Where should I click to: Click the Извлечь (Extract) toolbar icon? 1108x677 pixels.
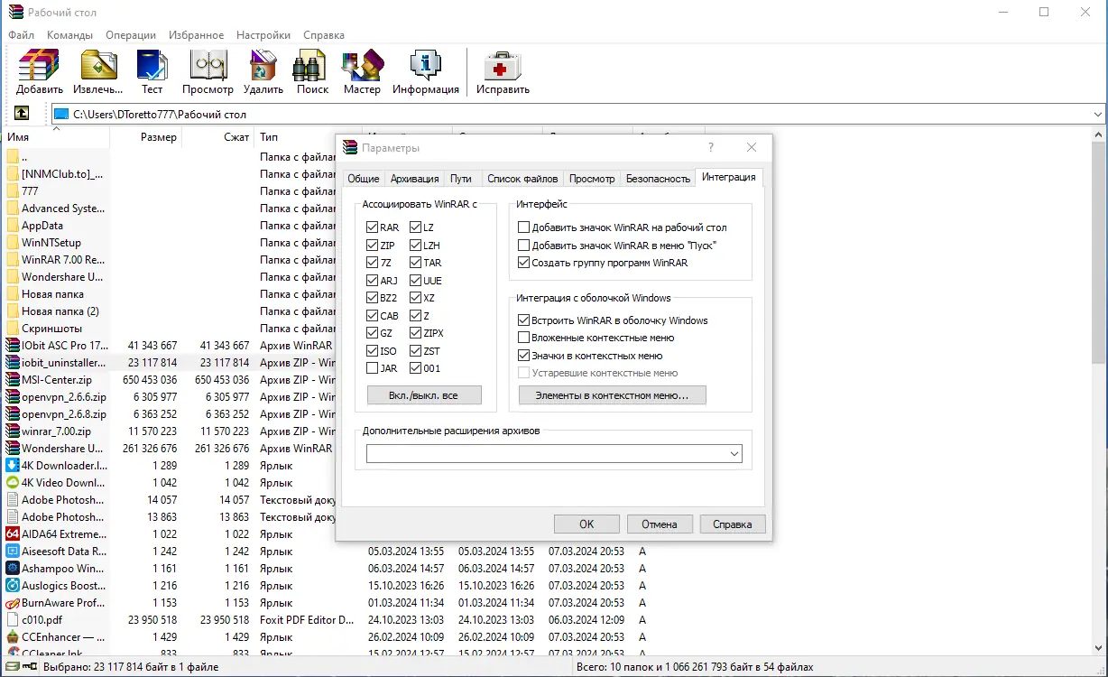point(98,66)
